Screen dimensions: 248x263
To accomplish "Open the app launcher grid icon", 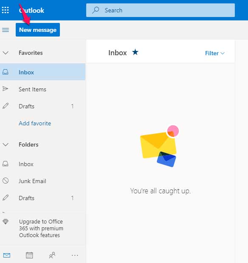I will click(6, 10).
